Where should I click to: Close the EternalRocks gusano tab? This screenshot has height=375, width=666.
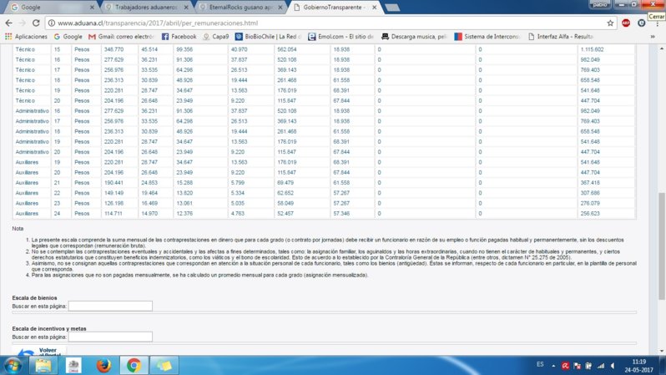click(x=280, y=8)
